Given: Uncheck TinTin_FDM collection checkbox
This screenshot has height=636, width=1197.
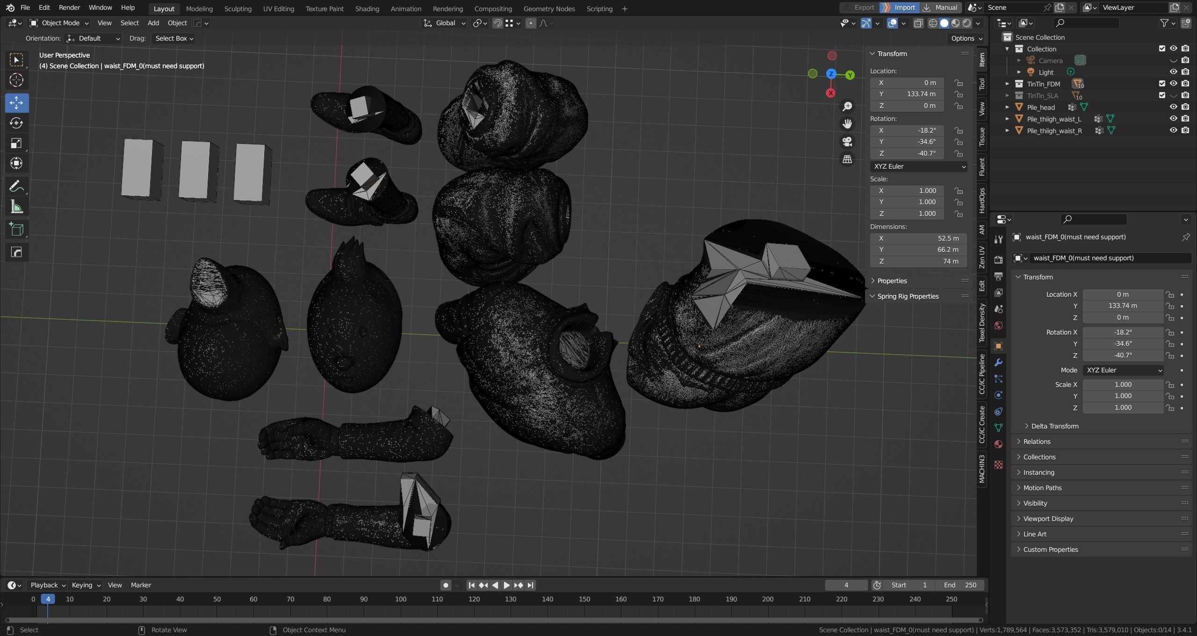Looking at the screenshot, I should tap(1162, 84).
